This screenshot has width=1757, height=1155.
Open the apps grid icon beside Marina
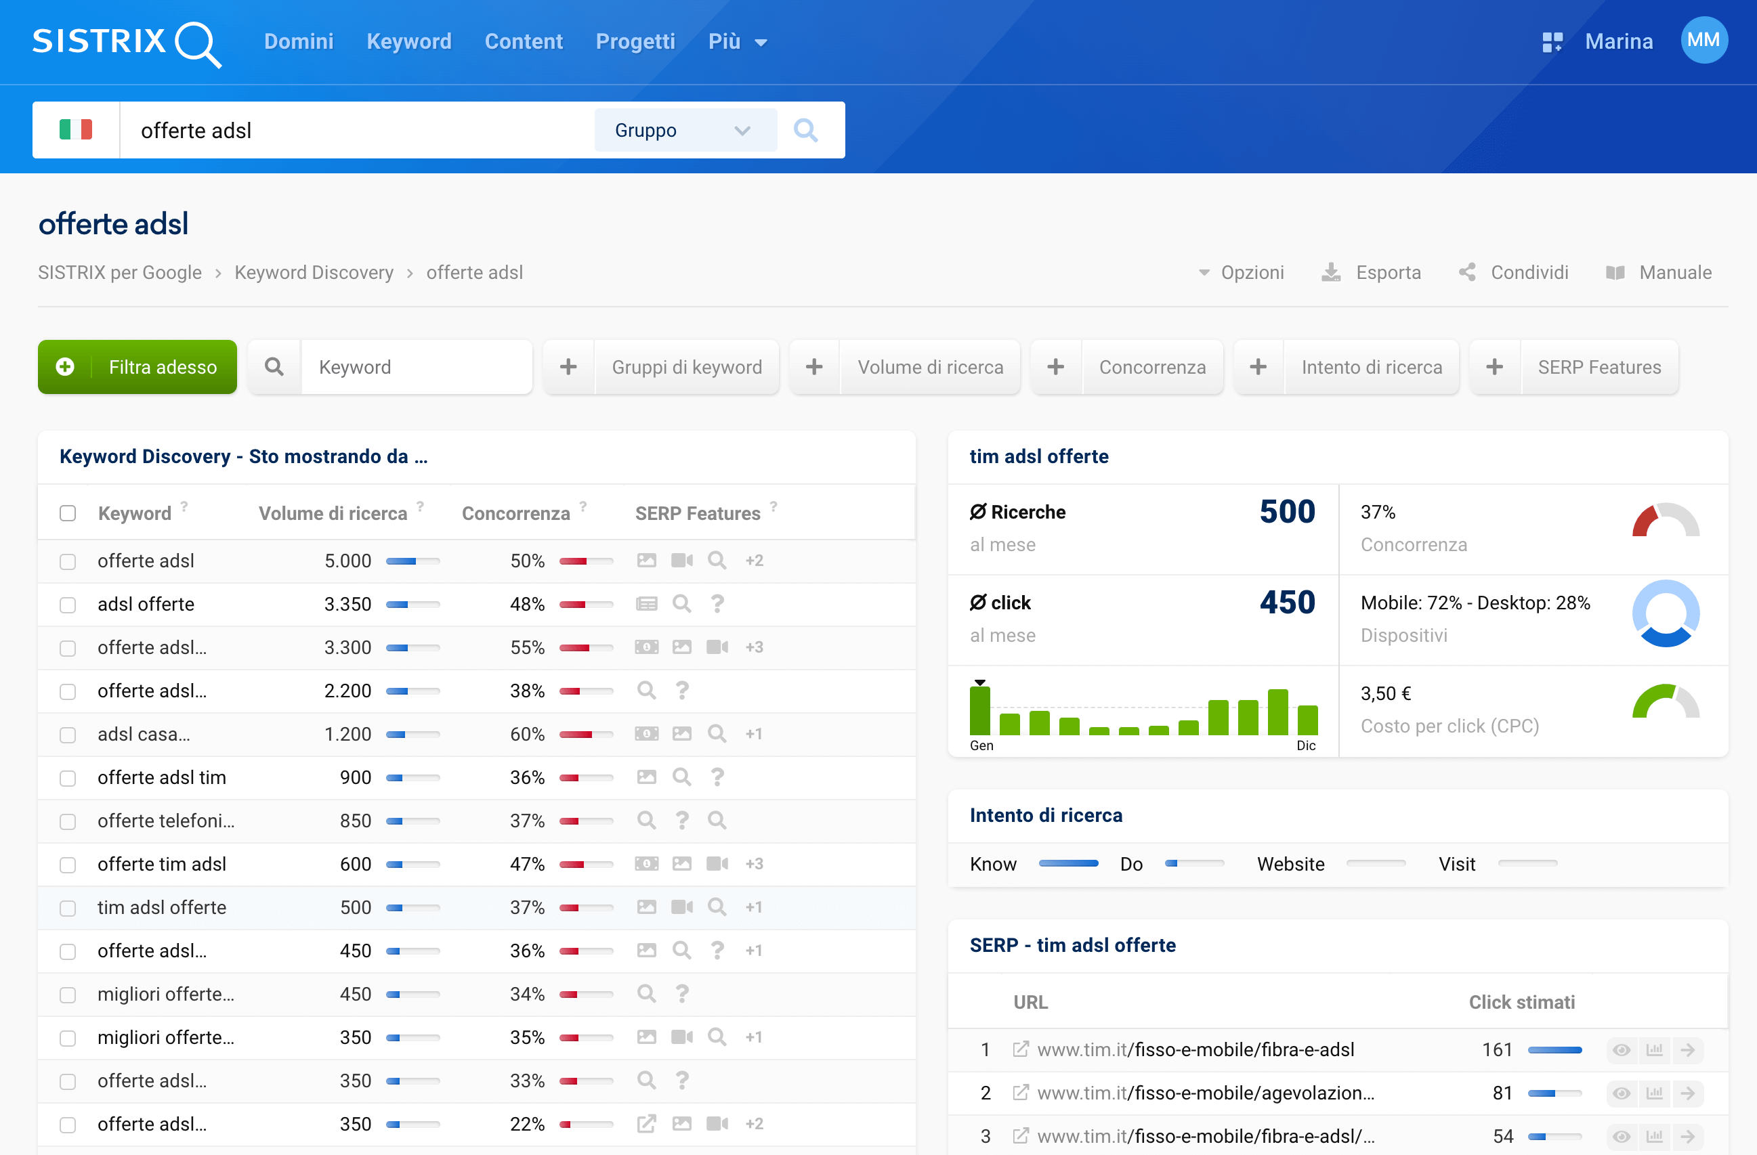click(1552, 41)
